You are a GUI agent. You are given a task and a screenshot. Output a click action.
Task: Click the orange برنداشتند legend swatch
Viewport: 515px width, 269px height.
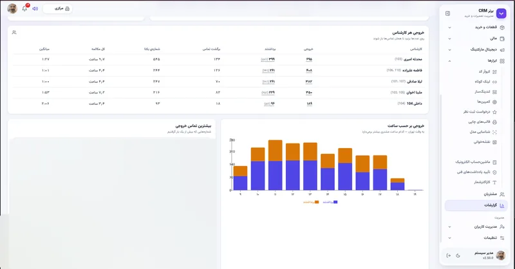[317, 202]
